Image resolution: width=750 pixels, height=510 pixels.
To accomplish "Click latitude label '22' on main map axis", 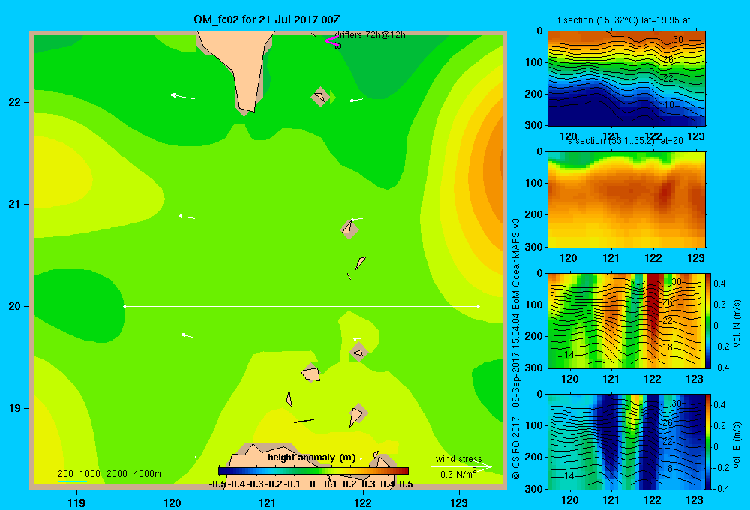I will coord(14,102).
